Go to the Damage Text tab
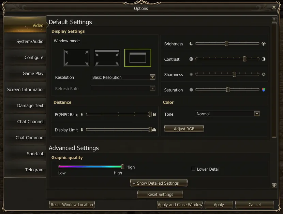Viewport: 283px width, 214px height. (x=25, y=105)
